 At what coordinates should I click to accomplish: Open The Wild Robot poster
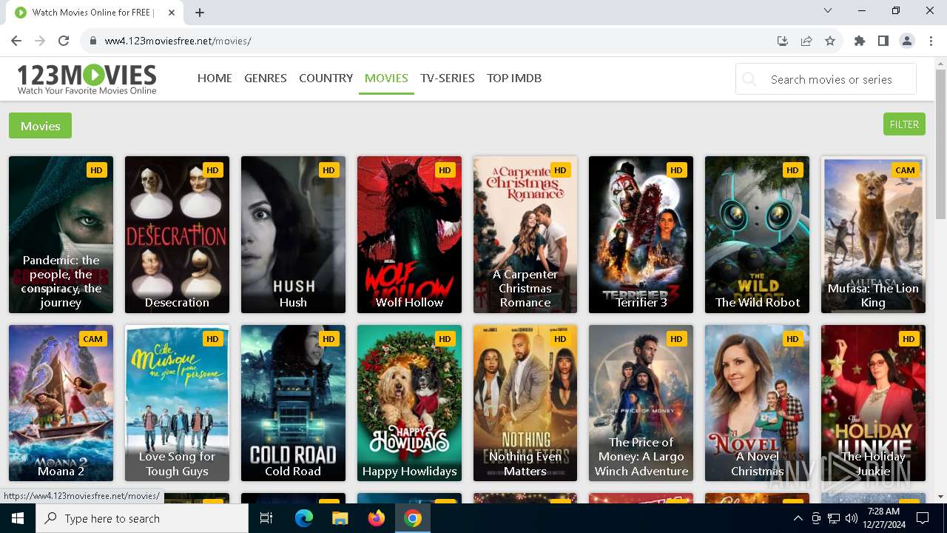click(x=757, y=235)
